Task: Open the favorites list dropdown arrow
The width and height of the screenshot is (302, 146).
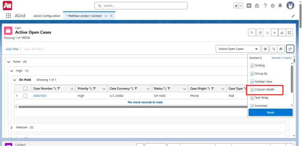Action: click(241, 6)
